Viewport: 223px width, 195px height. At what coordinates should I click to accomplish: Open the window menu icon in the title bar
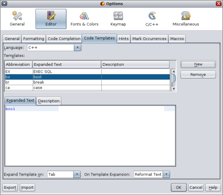click(4, 3)
